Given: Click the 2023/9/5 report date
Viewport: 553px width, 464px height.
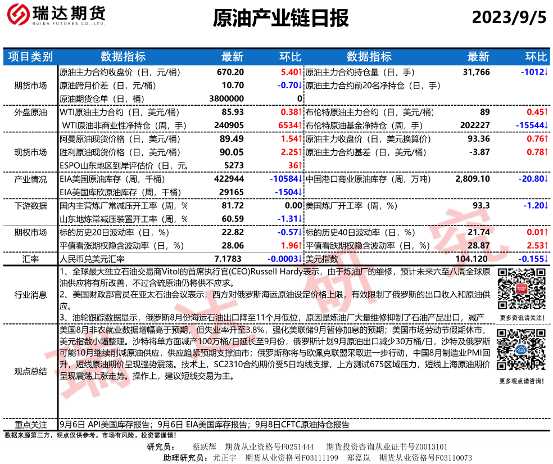Looking at the screenshot, I should tap(509, 17).
